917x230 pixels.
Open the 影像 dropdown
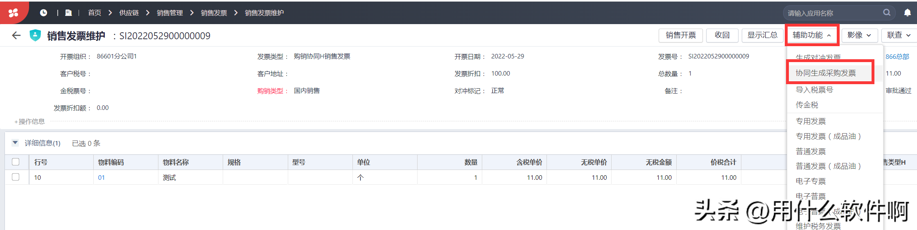(x=859, y=36)
